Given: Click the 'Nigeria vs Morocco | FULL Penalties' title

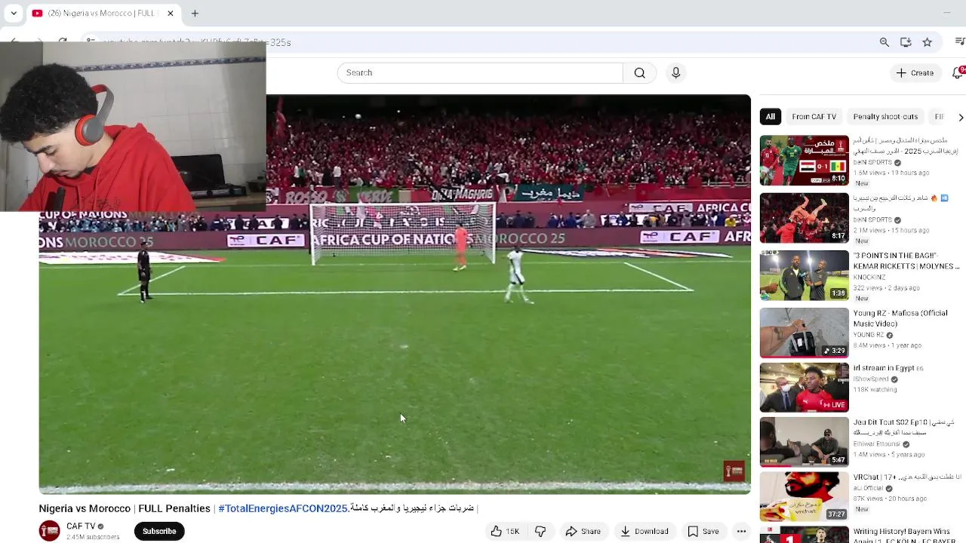Looking at the screenshot, I should pos(125,508).
